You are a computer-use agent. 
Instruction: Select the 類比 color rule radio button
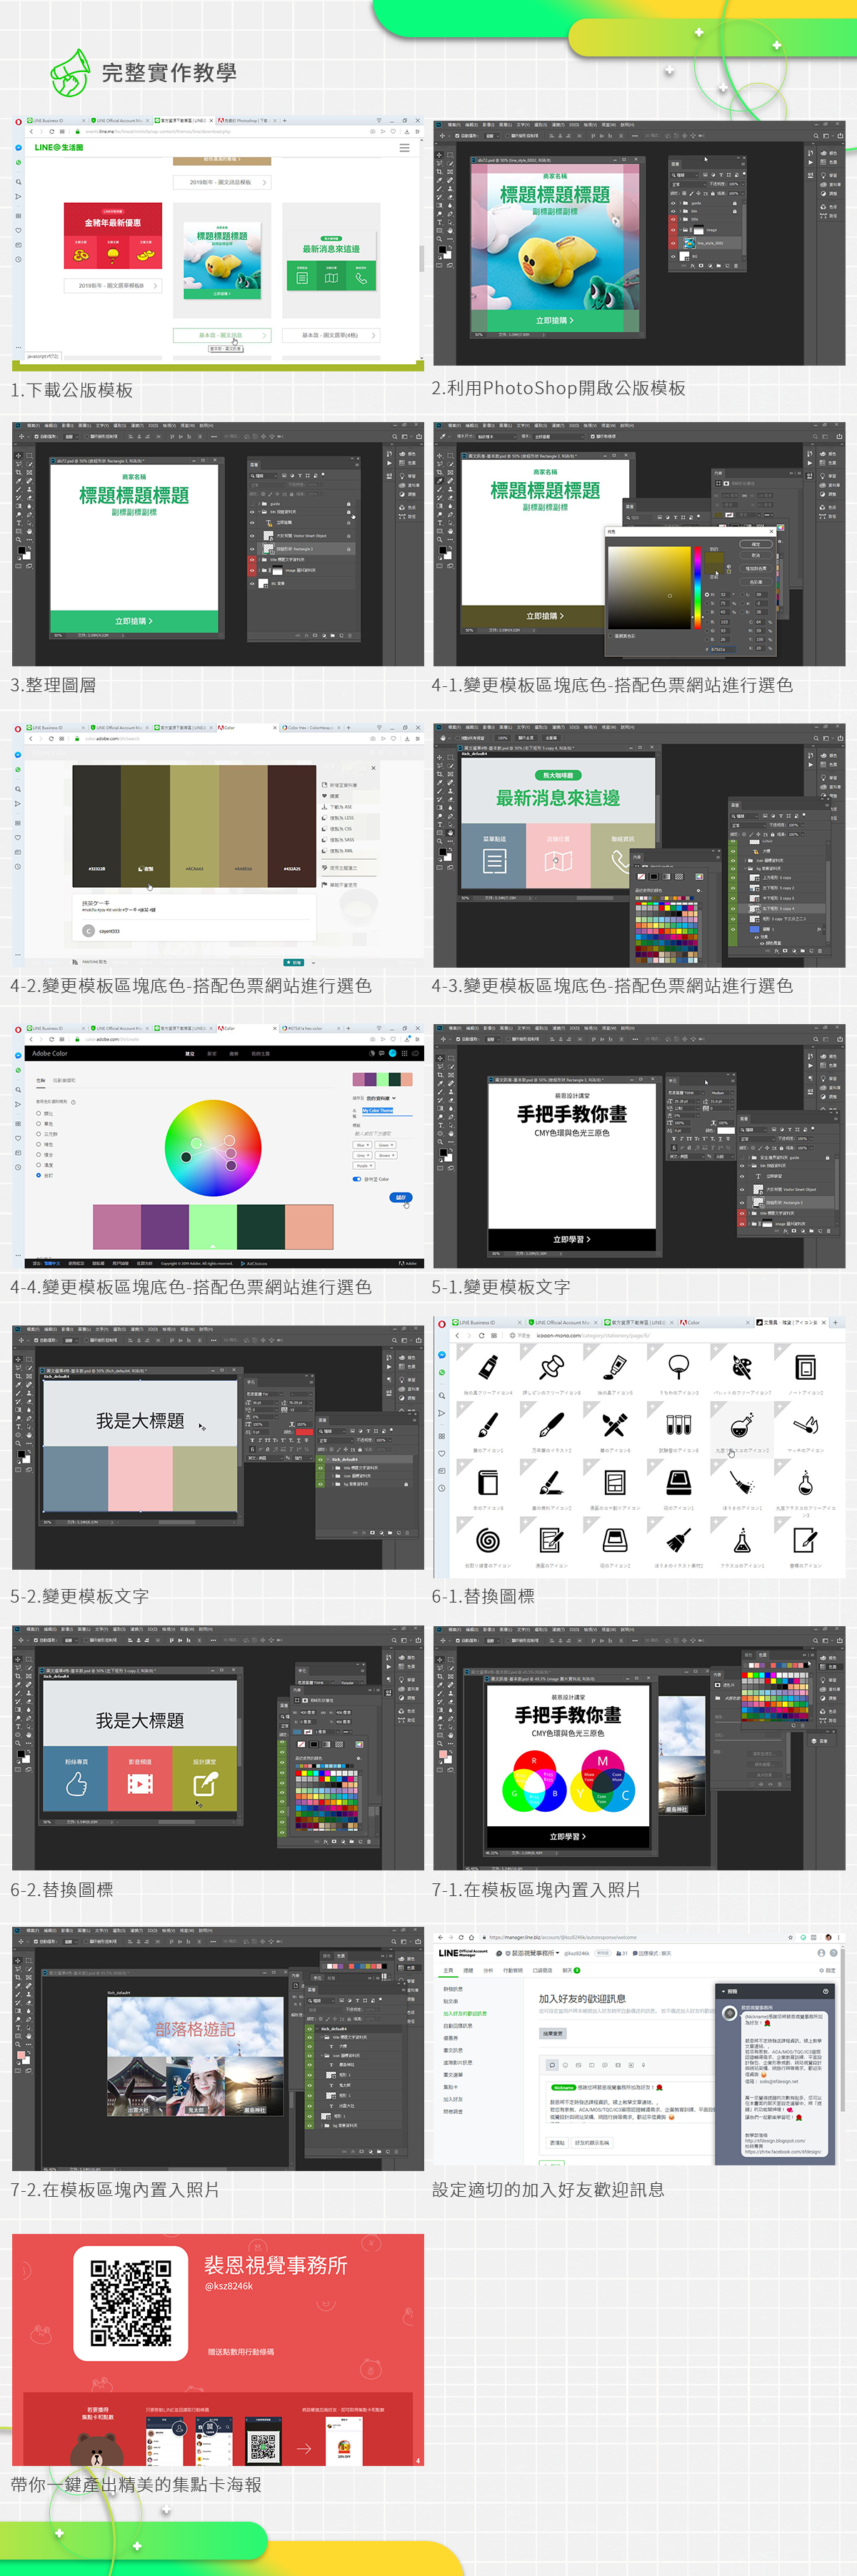39,1113
